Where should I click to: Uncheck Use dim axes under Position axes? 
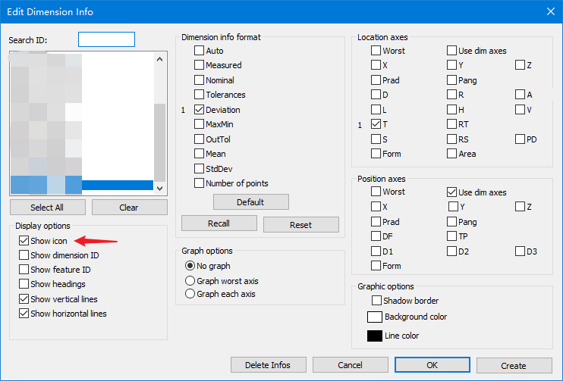click(x=451, y=192)
